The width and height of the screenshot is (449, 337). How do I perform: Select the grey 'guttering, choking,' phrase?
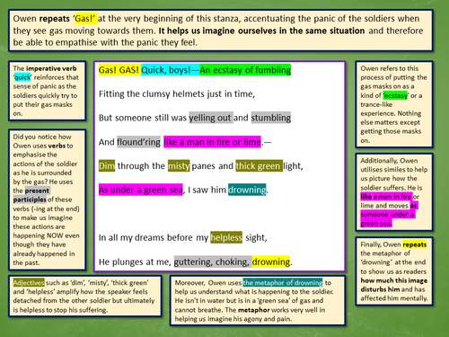[x=213, y=262]
